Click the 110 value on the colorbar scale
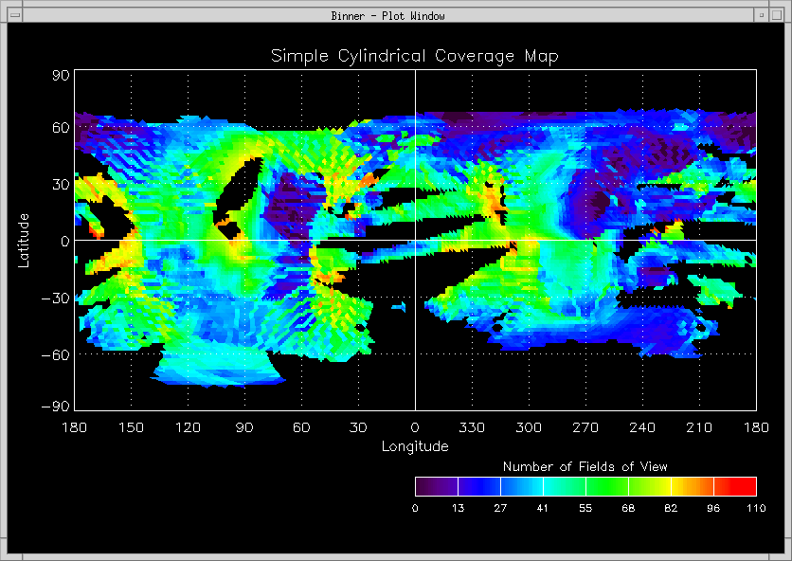Viewport: 792px width, 561px height. [755, 508]
